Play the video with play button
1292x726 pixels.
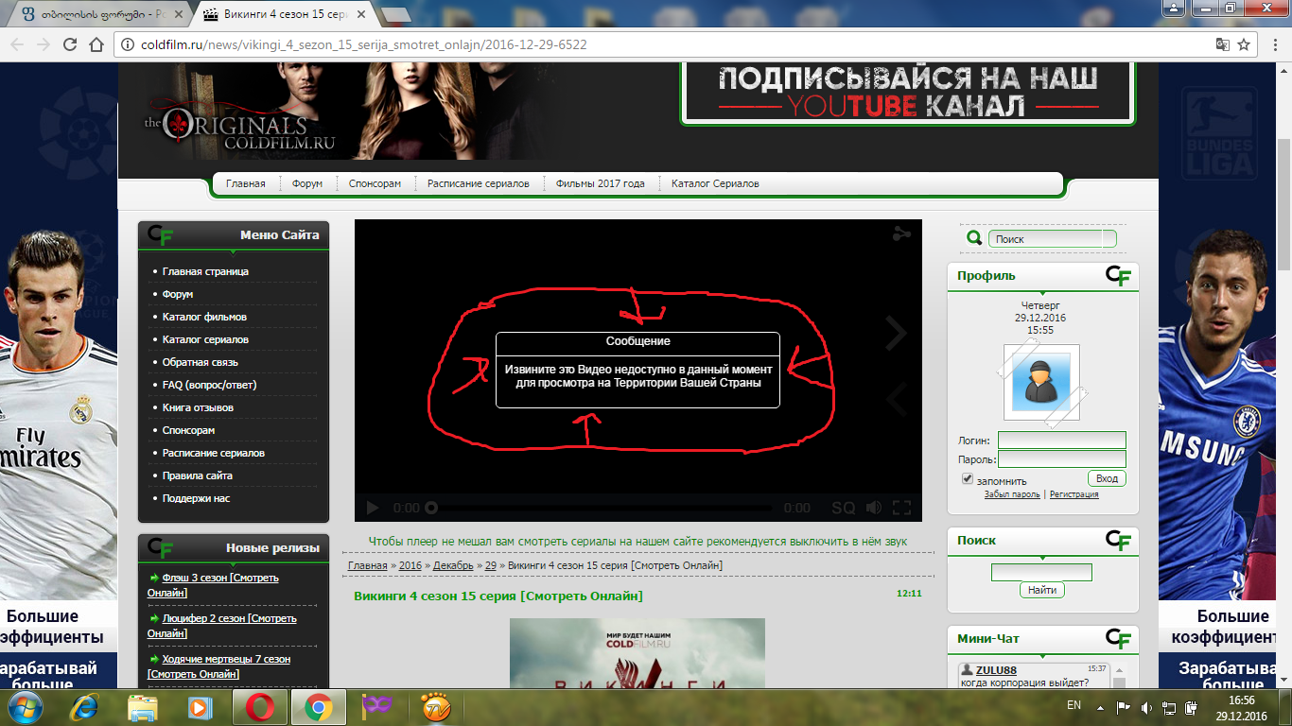coord(372,508)
